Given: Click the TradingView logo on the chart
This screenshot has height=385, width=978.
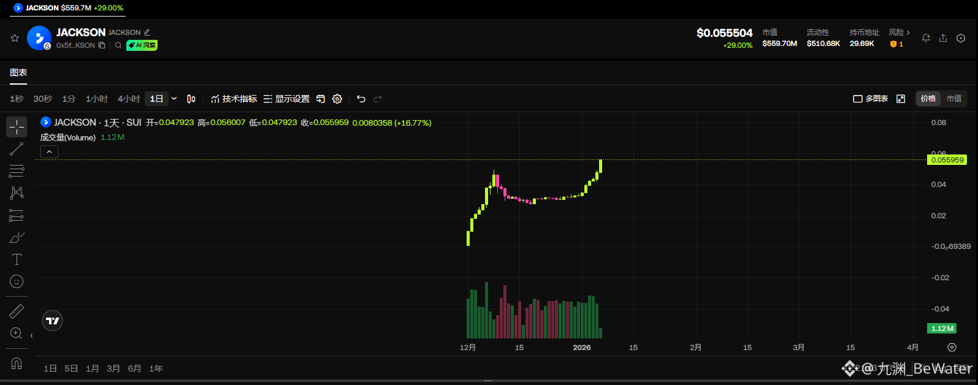Looking at the screenshot, I should coord(53,321).
